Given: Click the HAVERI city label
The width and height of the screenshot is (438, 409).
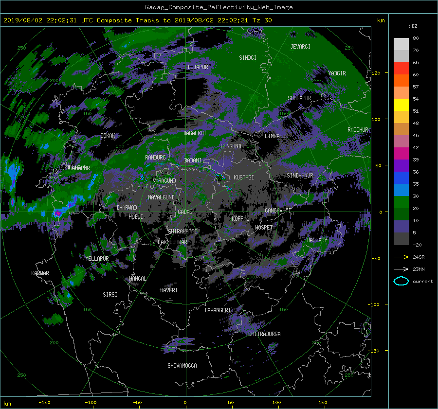Looking at the screenshot, I should click(x=169, y=290).
